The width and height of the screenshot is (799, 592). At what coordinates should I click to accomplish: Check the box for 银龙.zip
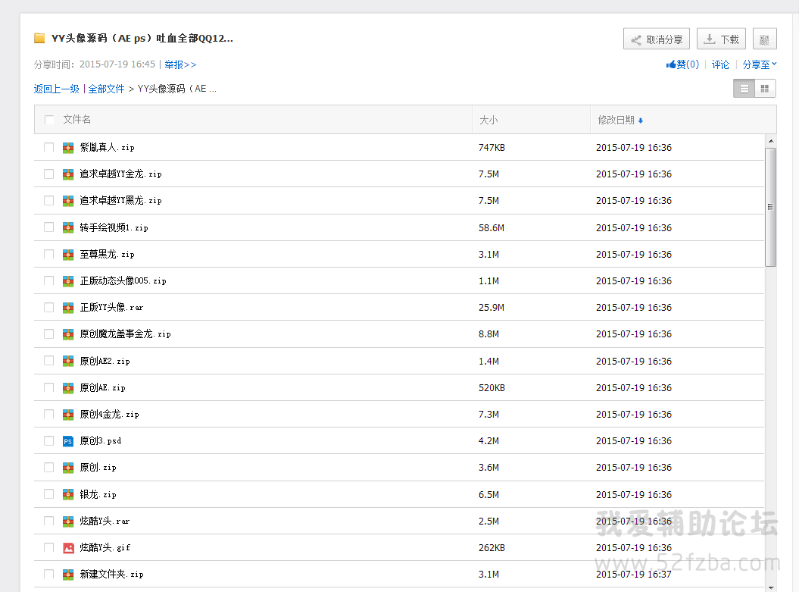[x=49, y=494]
